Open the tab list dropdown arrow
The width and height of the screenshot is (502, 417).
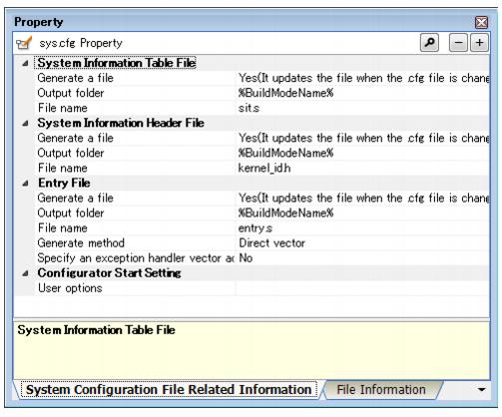click(481, 389)
